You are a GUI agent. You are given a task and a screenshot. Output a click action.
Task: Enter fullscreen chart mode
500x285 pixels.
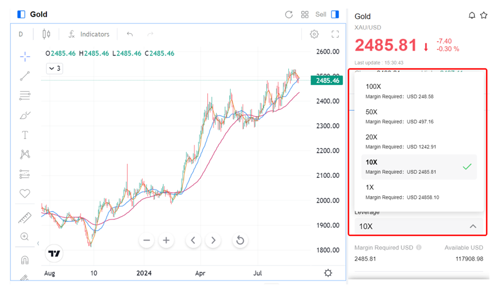(x=335, y=34)
